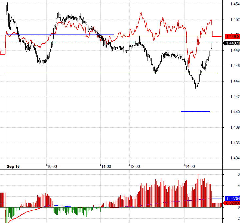Click the 10:00 time axis label
240x223 pixels.
[52, 167]
